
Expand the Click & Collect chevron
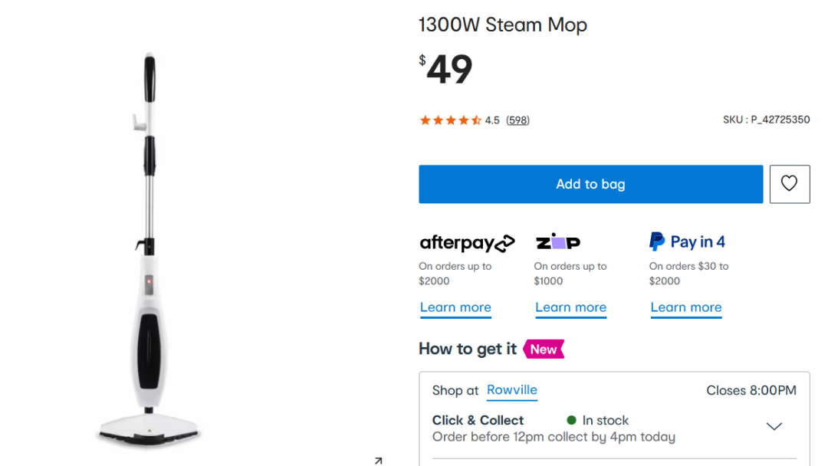click(x=774, y=427)
